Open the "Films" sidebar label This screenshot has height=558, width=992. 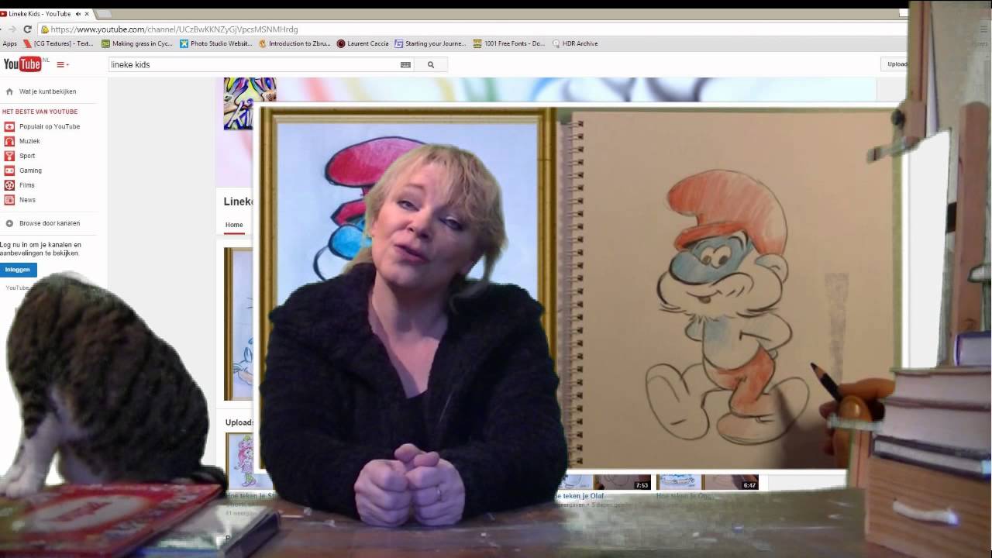[x=27, y=185]
